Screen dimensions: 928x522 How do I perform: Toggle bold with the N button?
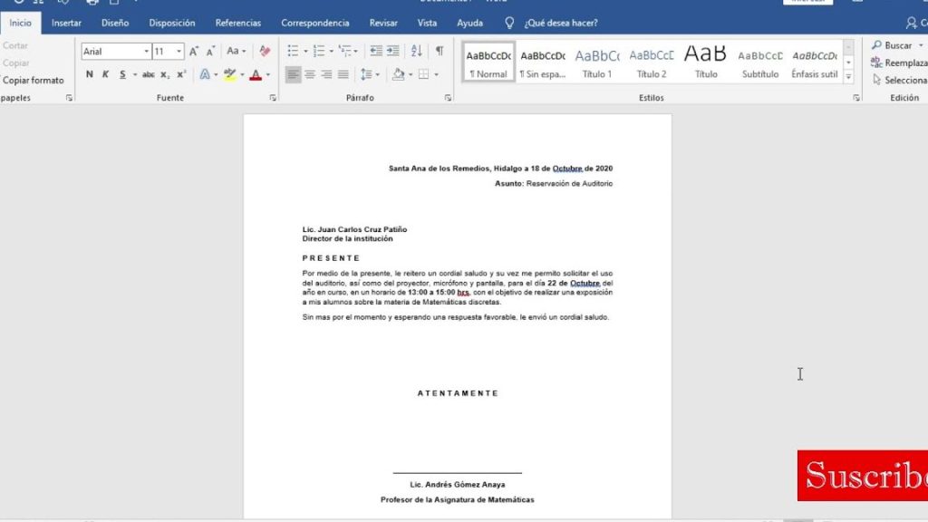[90, 74]
